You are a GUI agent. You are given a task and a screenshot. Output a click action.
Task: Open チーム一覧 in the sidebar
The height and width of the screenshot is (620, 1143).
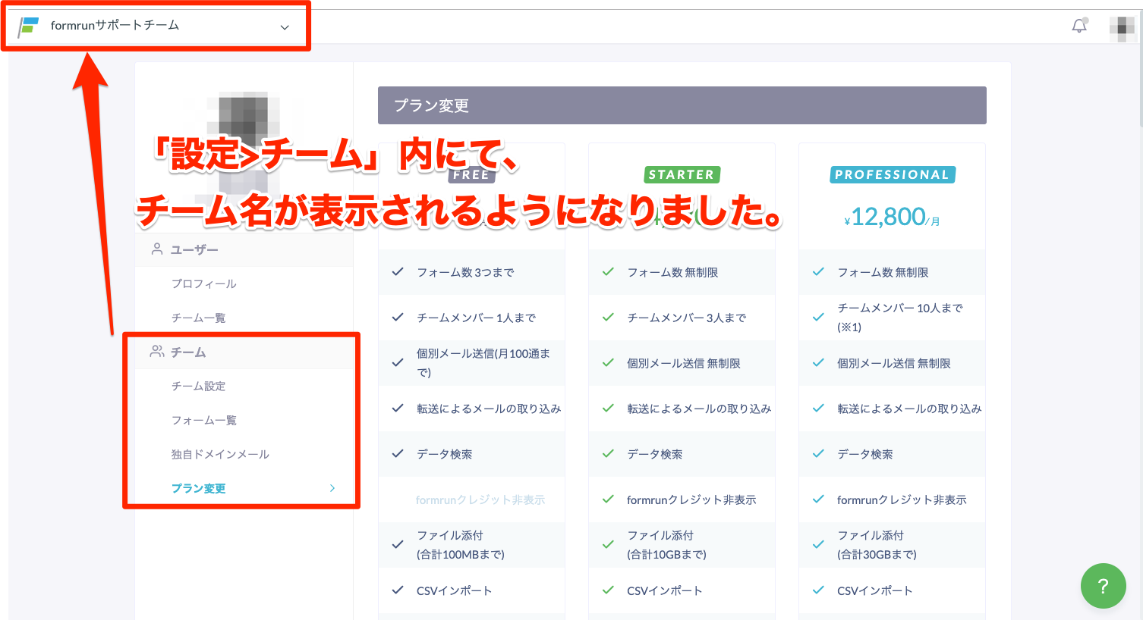click(x=198, y=318)
